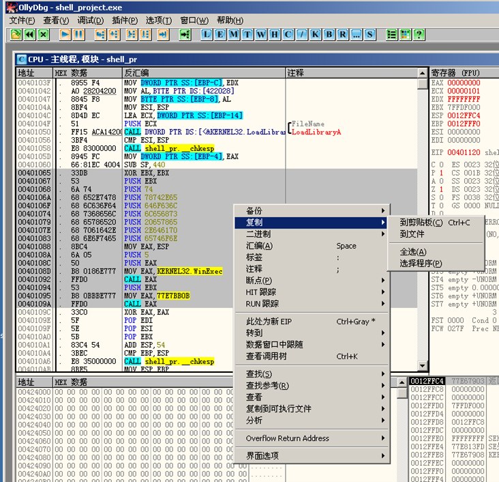Open Breakpoints window with the B button
The height and width of the screenshot is (482, 499).
pos(328,34)
